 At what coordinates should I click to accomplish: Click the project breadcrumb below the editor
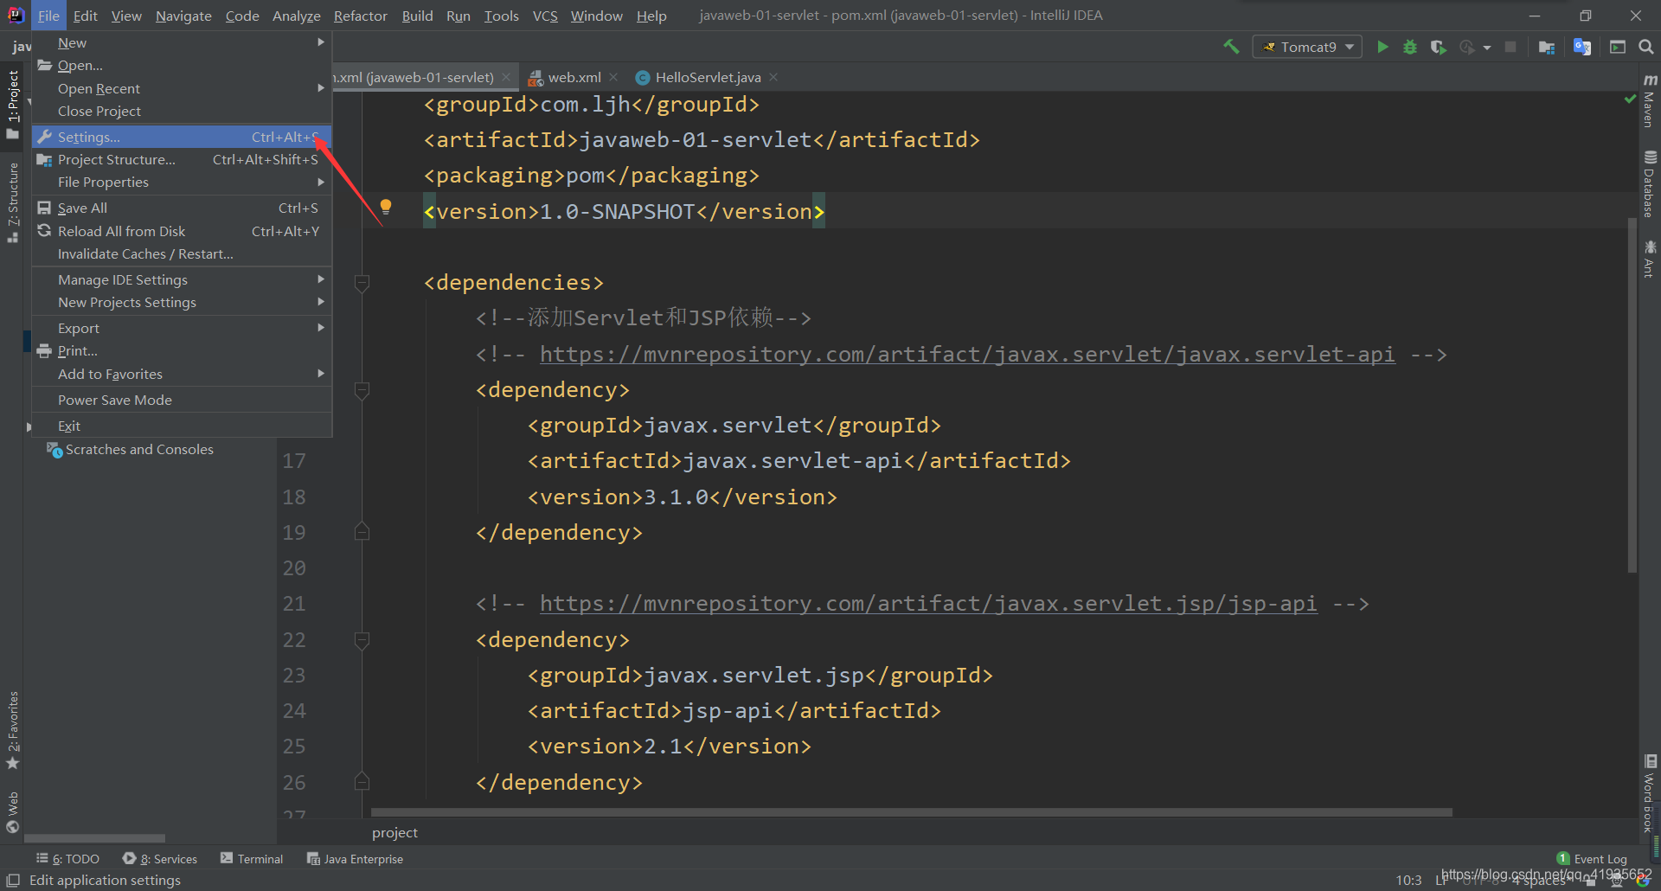(x=394, y=832)
